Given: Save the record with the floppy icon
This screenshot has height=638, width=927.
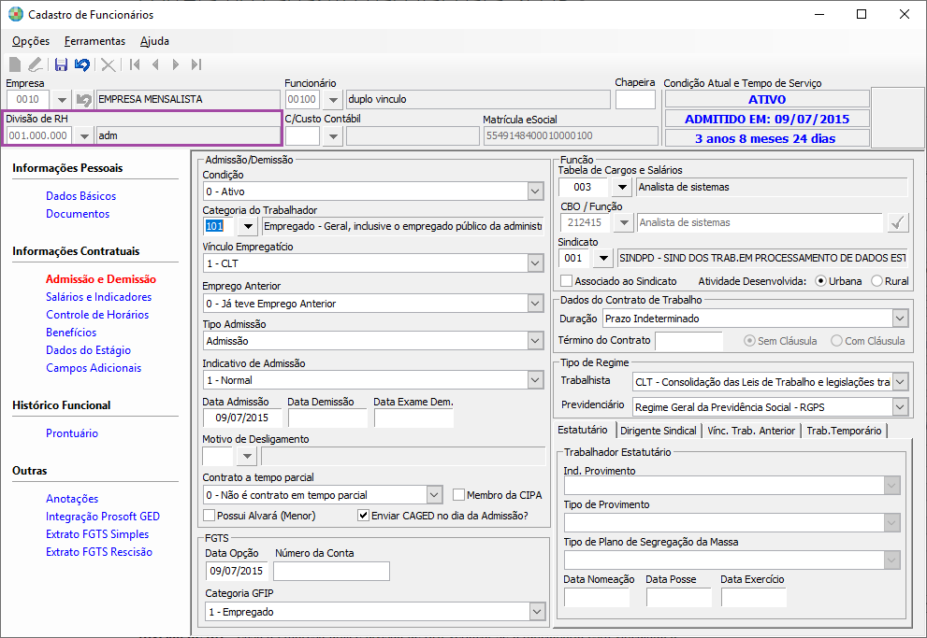Looking at the screenshot, I should (61, 64).
